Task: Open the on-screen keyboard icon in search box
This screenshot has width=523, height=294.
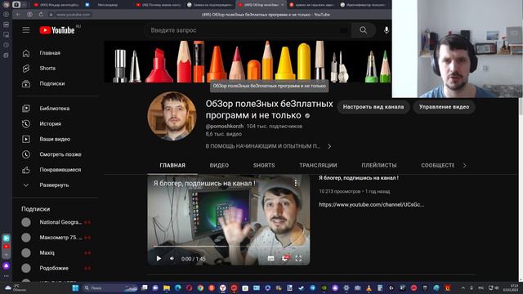Action: point(343,30)
